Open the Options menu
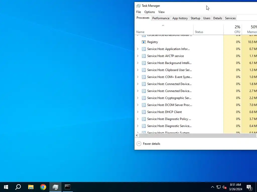The width and height of the screenshot is (257, 192). (150, 12)
